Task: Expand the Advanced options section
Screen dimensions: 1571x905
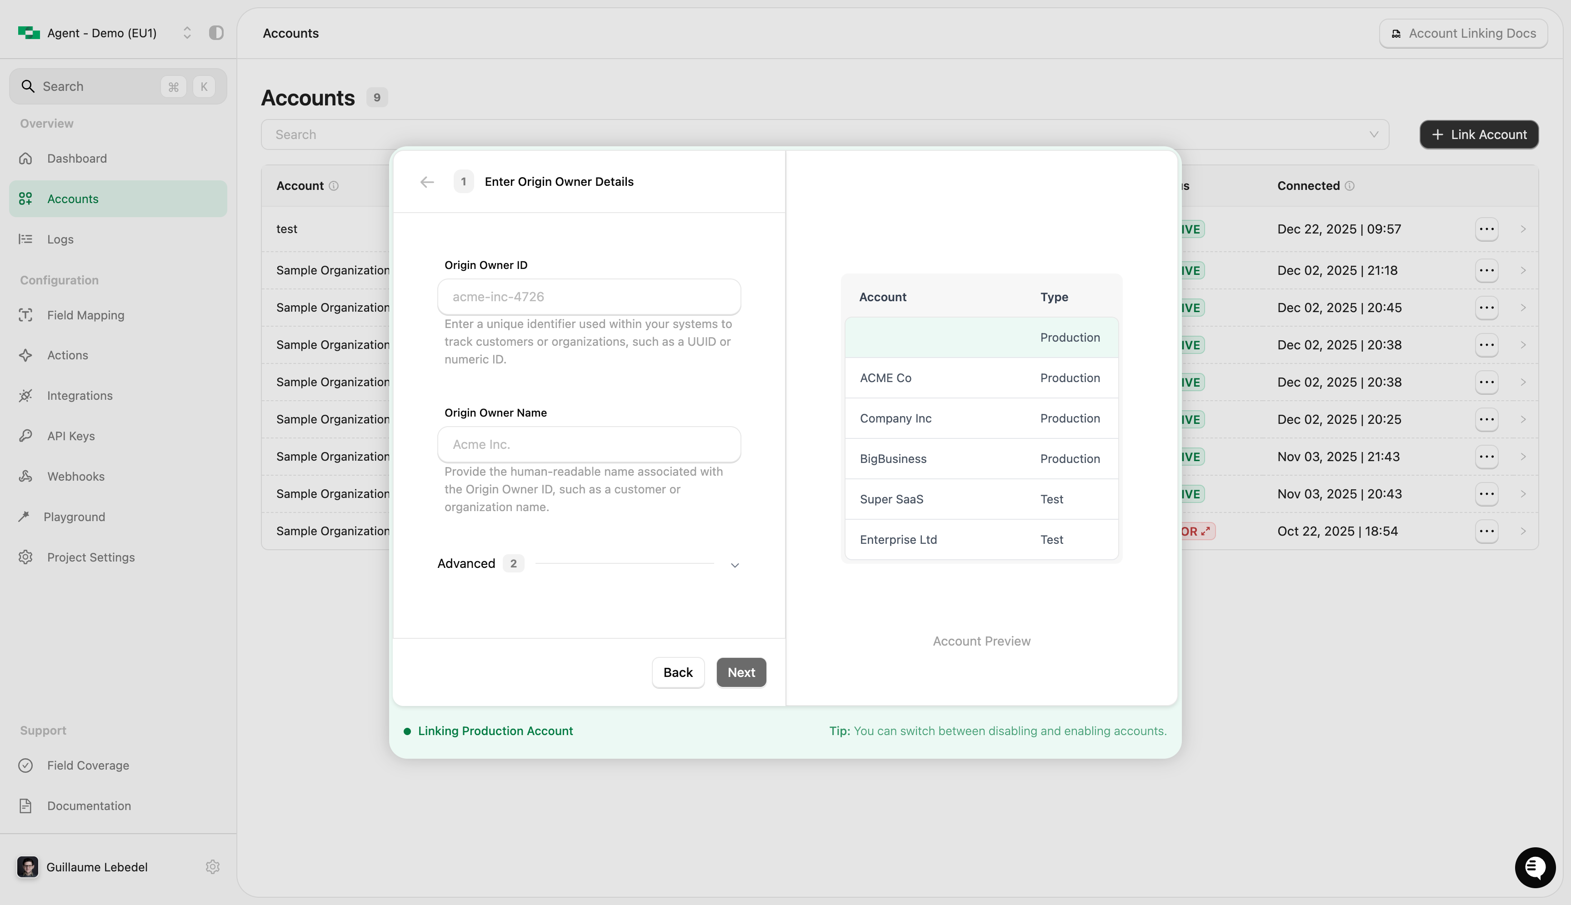Action: pos(735,564)
